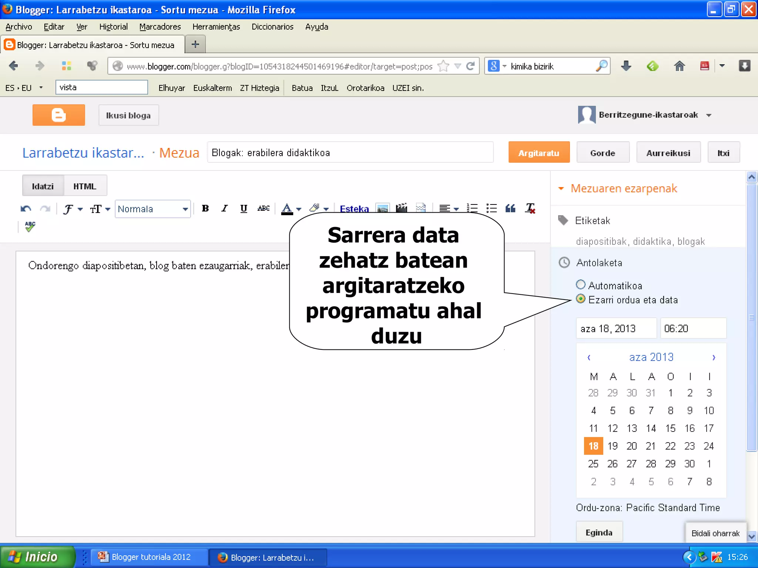Bookmark the page with the star icon
758x568 pixels.
pos(443,66)
